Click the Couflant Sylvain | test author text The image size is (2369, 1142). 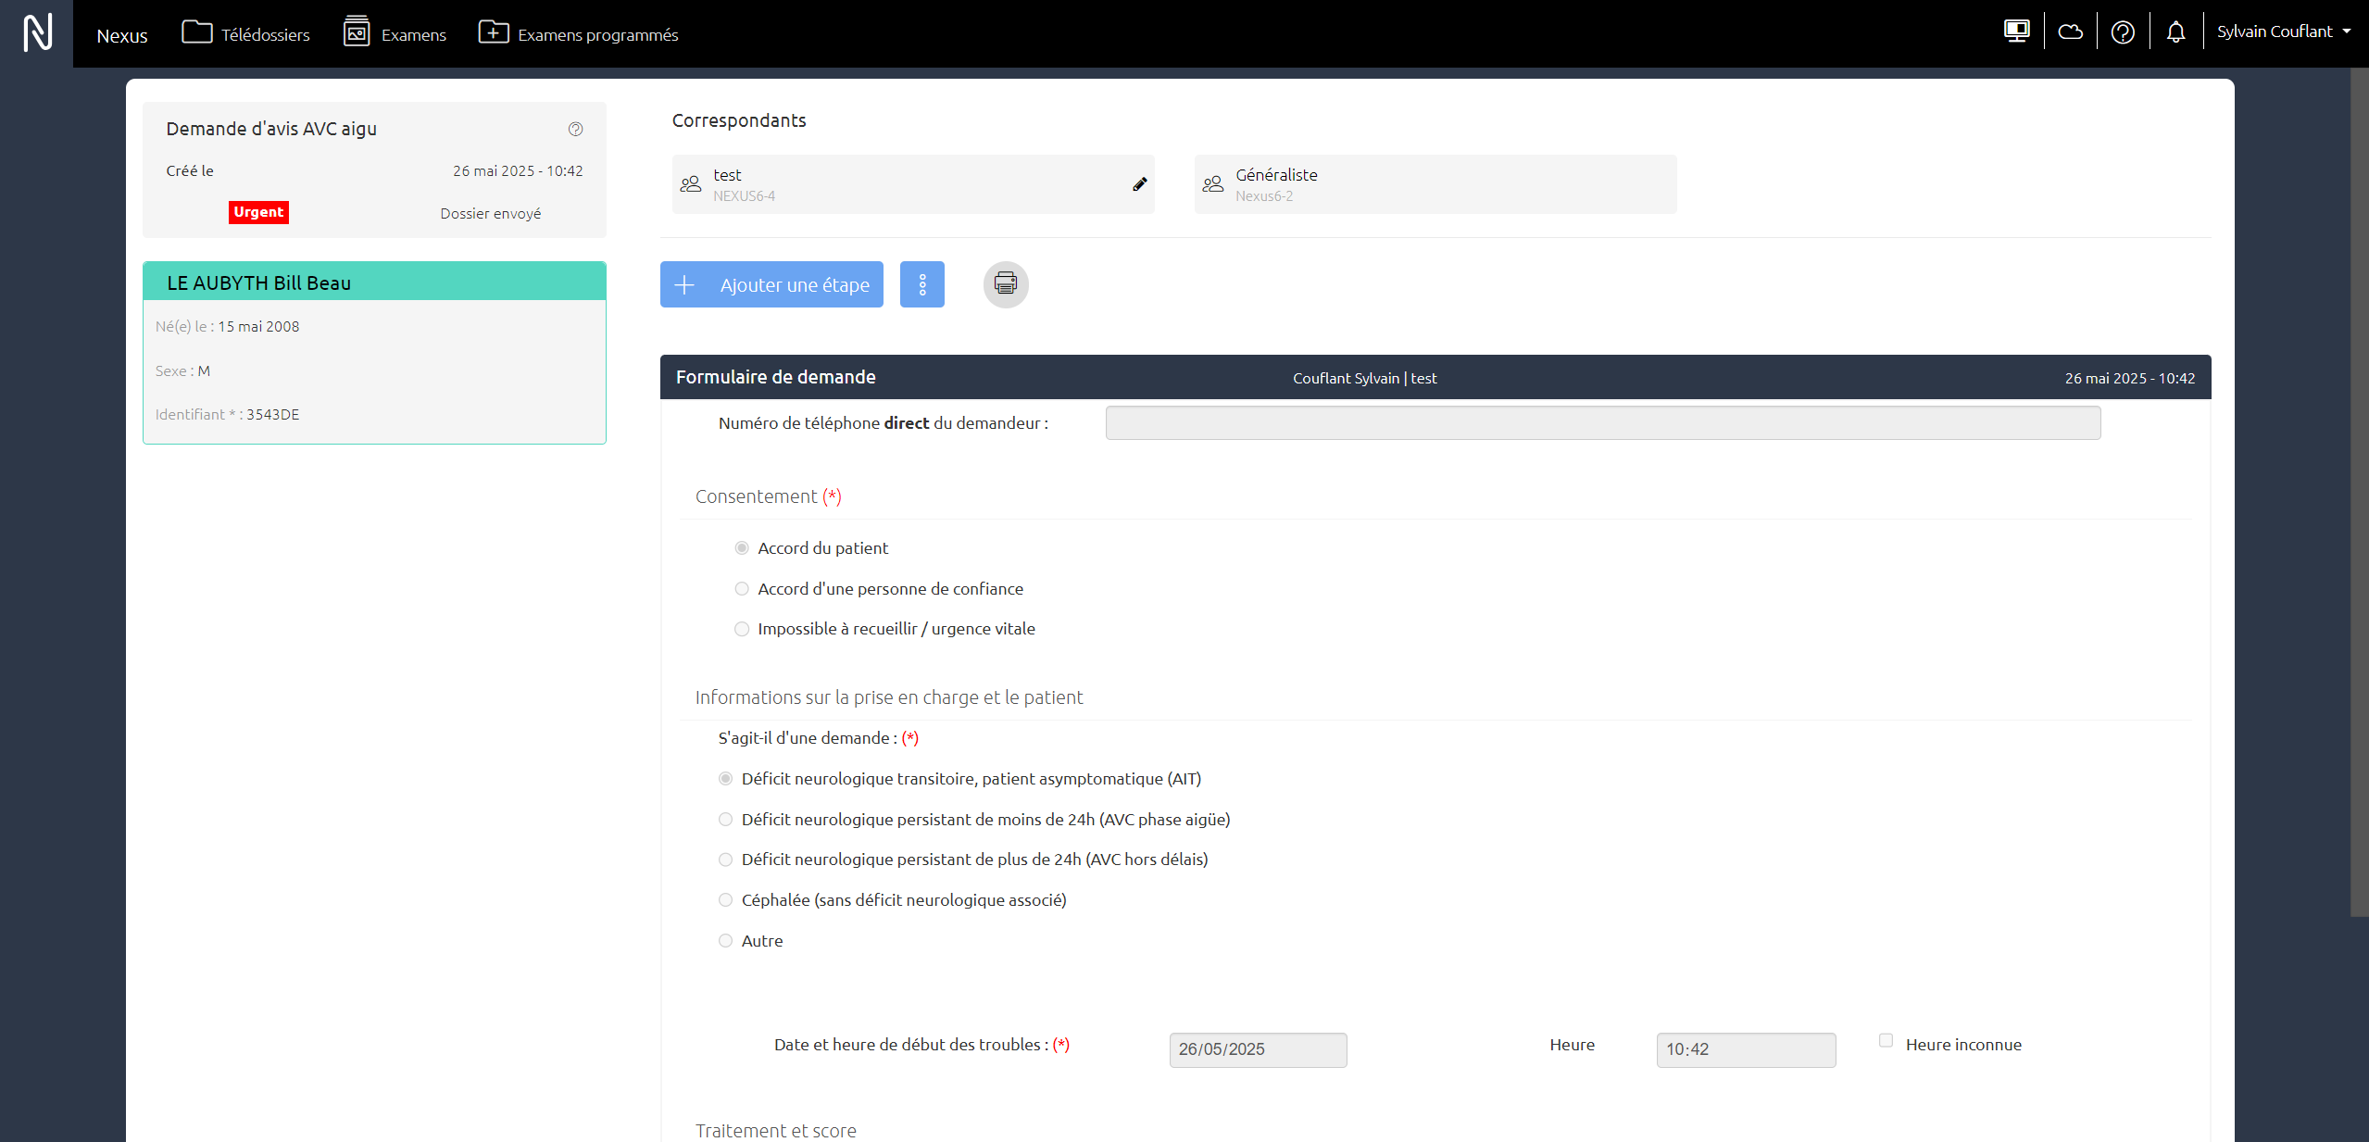point(1365,378)
